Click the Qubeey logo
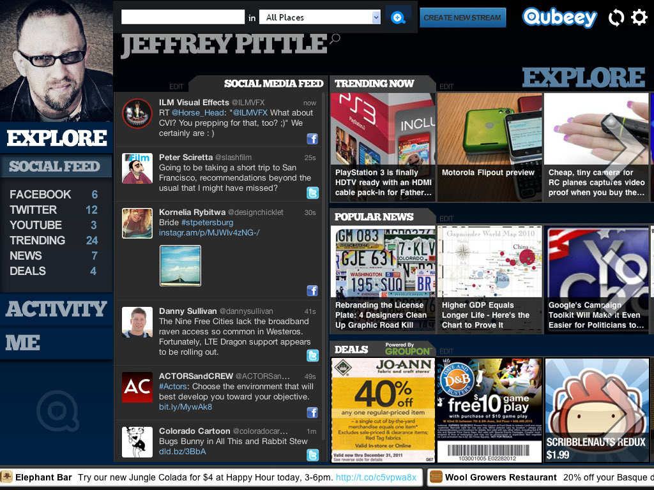 tap(559, 17)
